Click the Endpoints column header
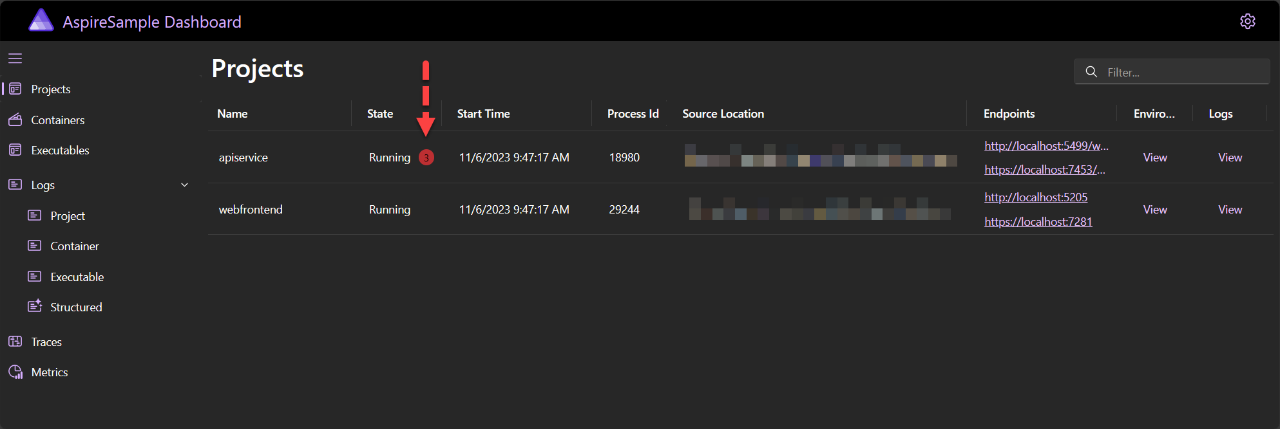 pyautogui.click(x=1009, y=114)
